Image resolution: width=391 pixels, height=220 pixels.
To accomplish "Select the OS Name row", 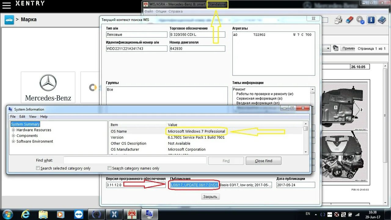I will [x=206, y=131].
